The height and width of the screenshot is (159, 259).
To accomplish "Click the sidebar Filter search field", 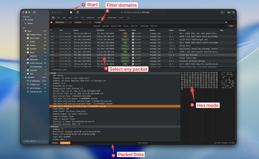I will pos(35,141).
